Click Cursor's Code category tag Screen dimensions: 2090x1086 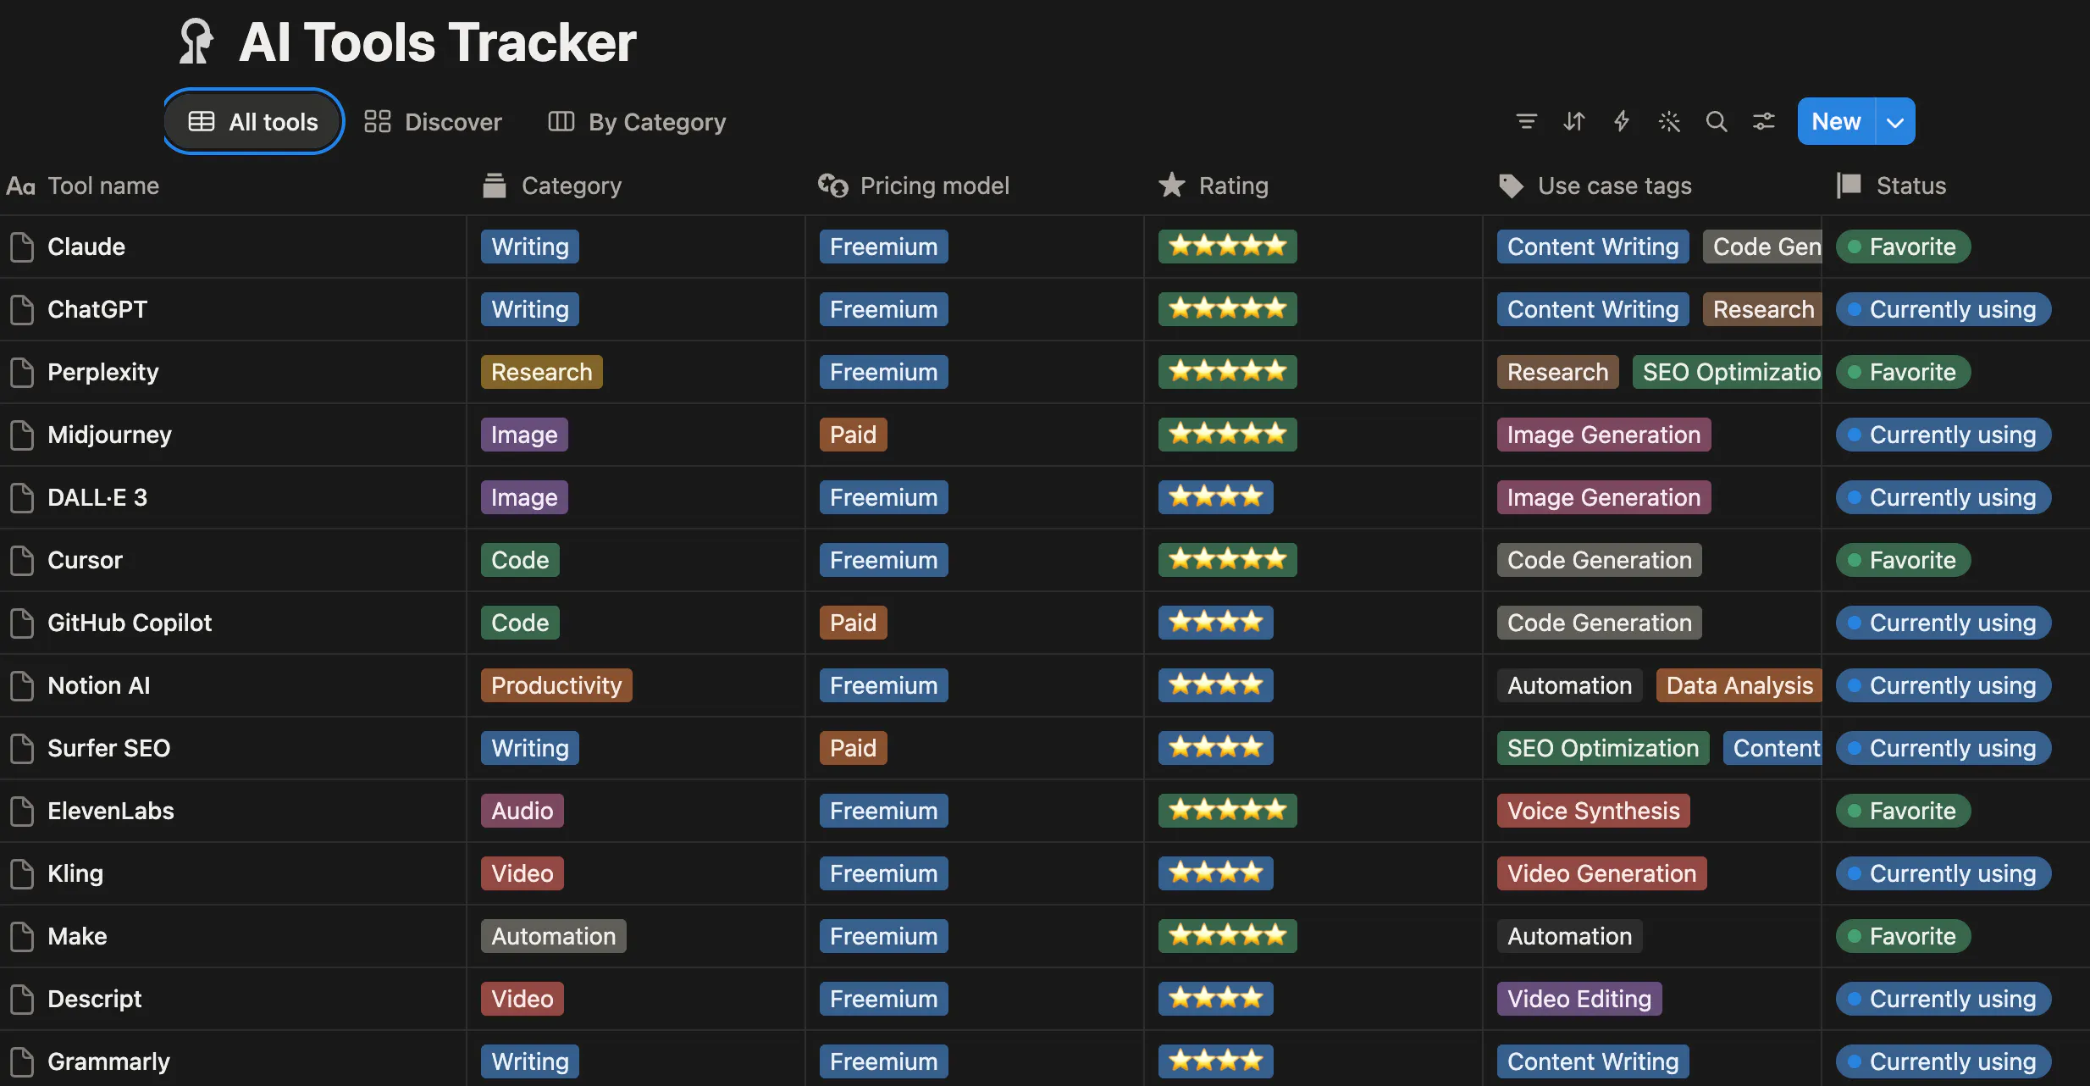520,560
